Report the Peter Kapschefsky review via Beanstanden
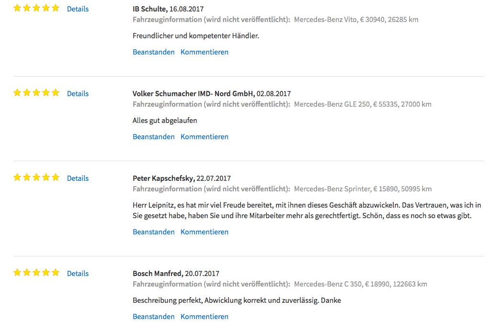Viewport: 490px width, 332px height. coord(153,232)
